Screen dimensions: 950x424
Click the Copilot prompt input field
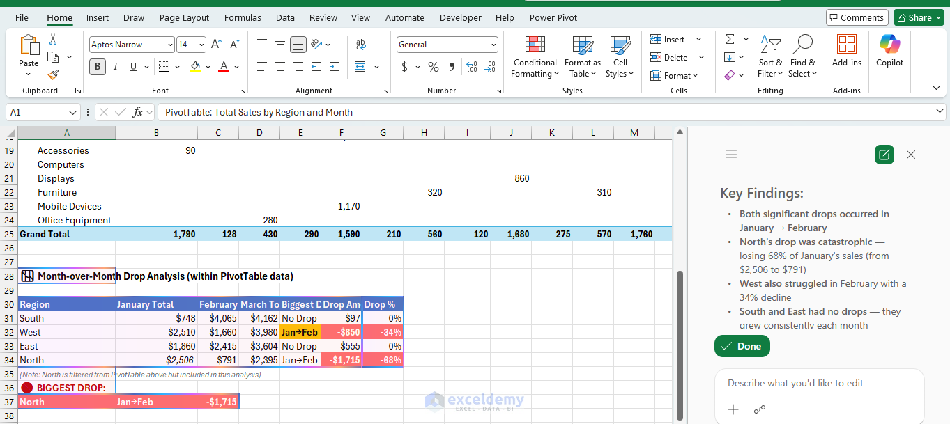820,384
